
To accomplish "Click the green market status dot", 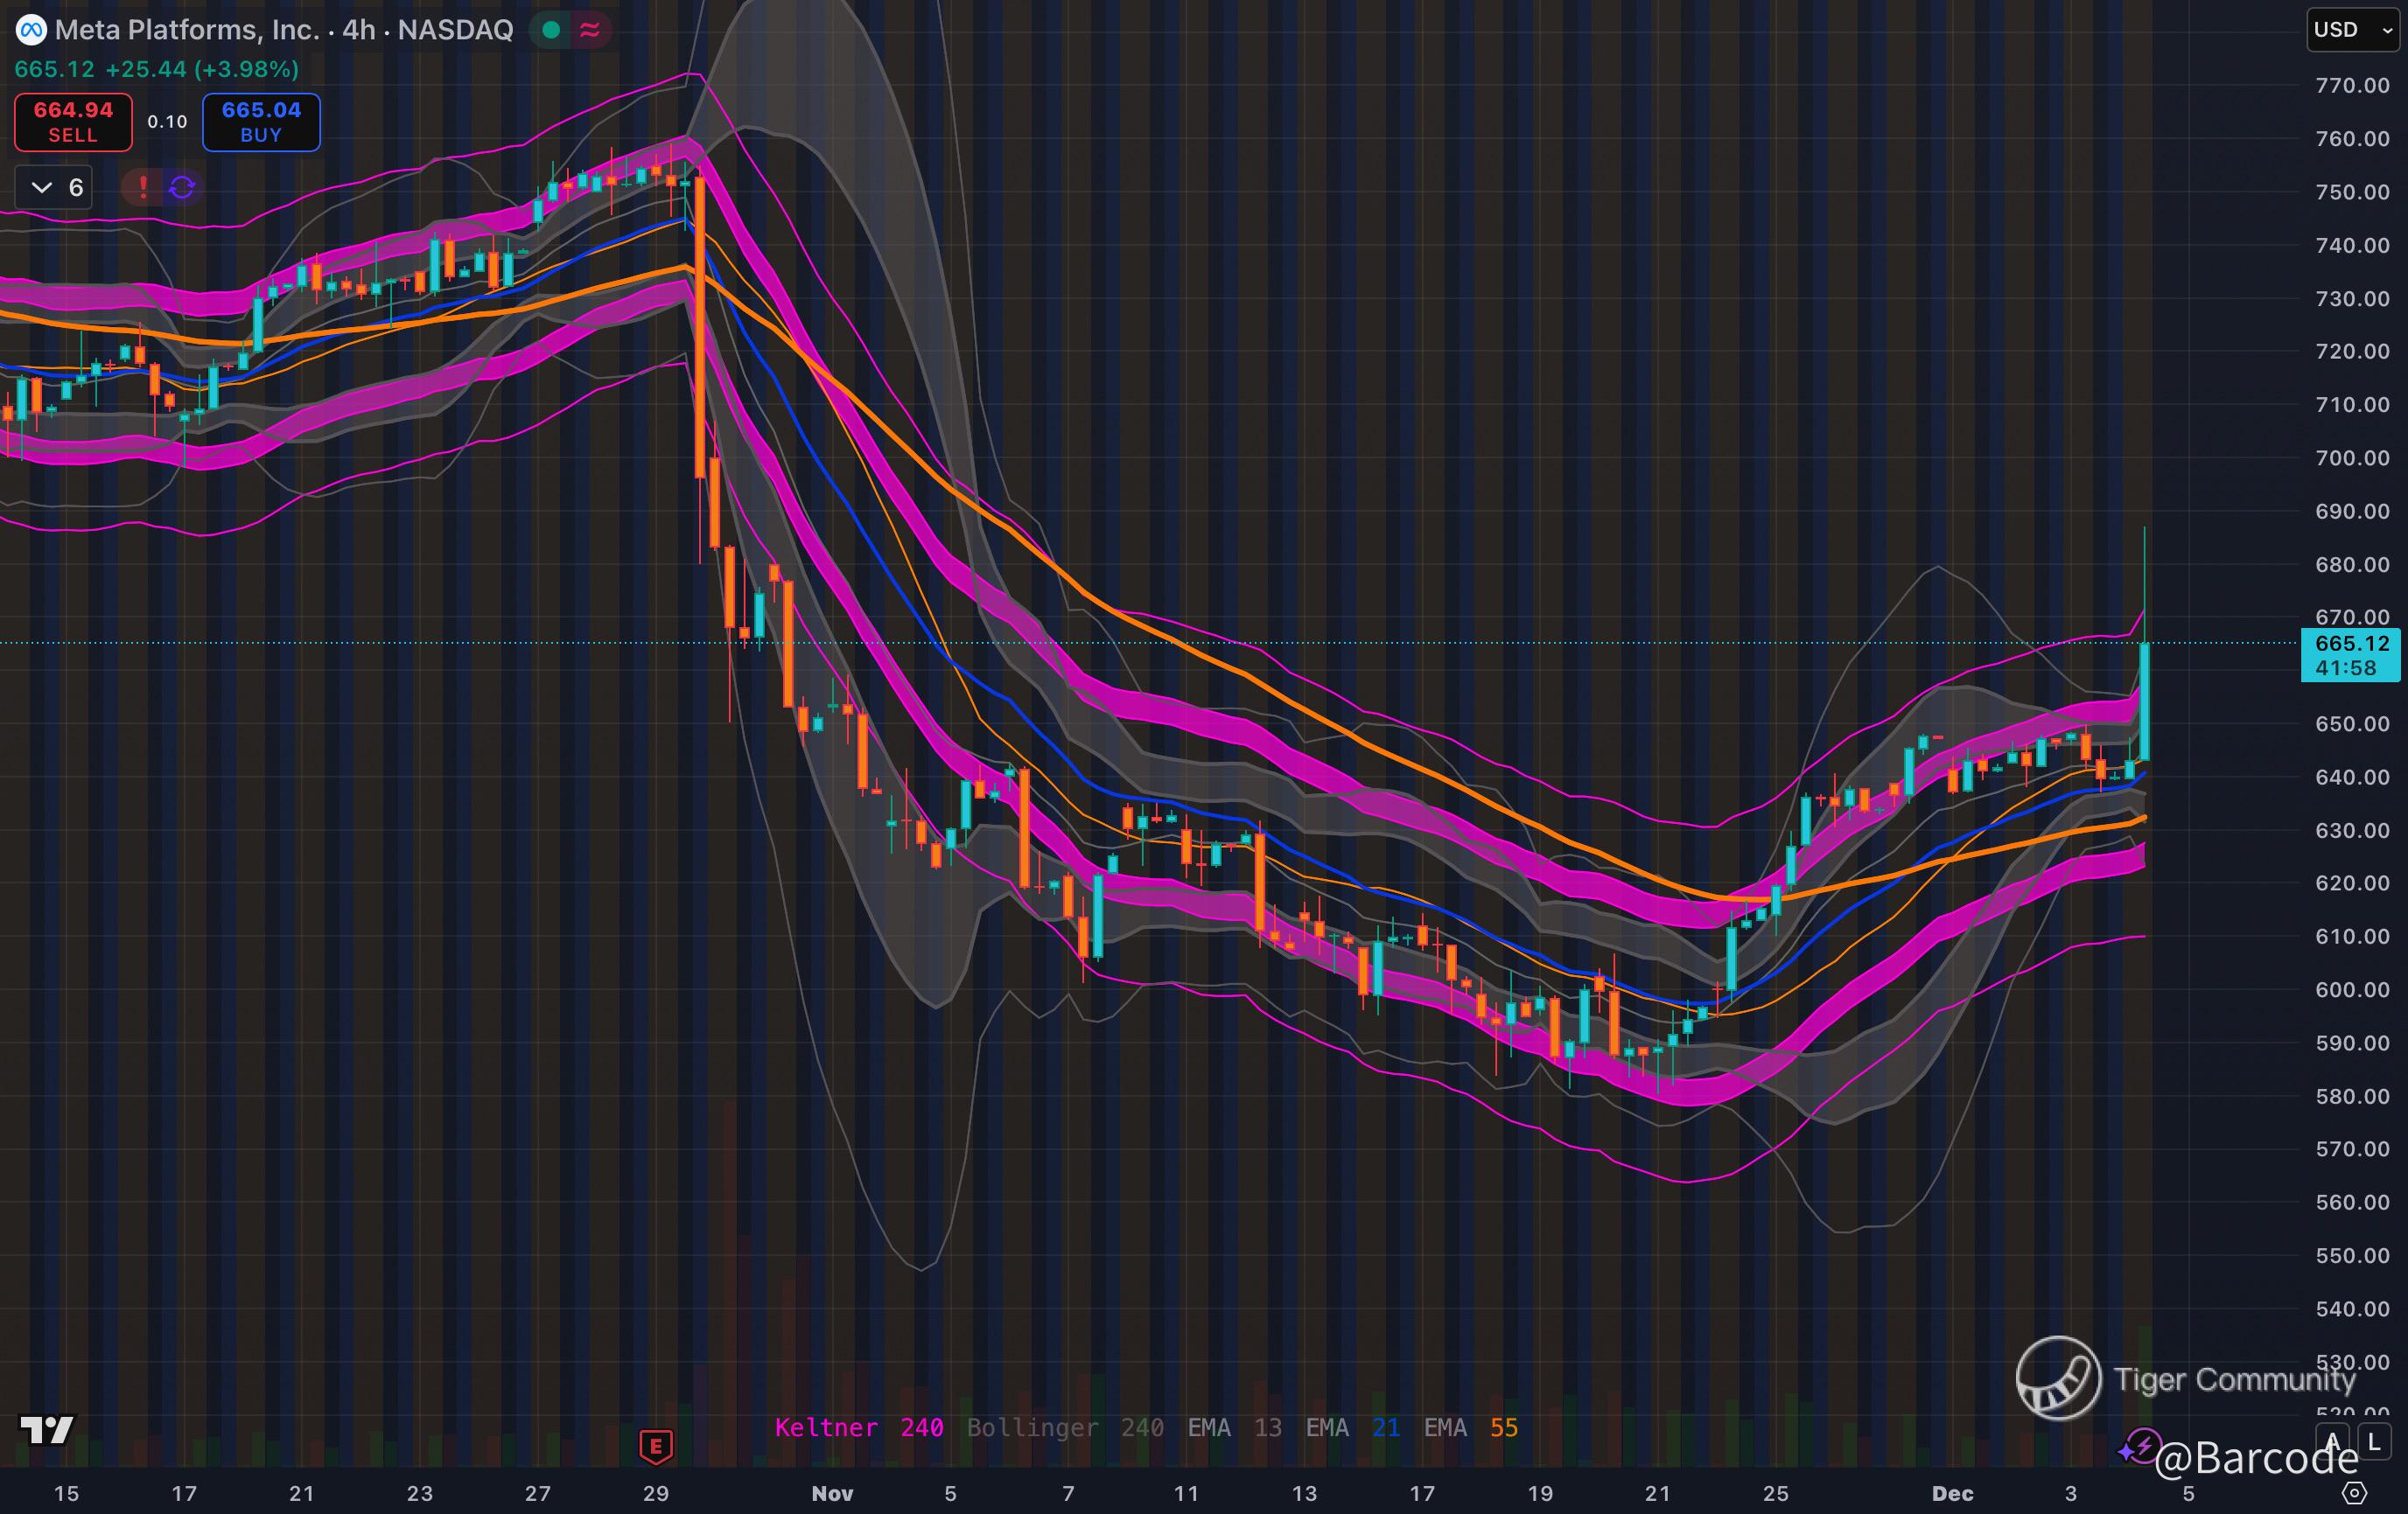I will 550,30.
